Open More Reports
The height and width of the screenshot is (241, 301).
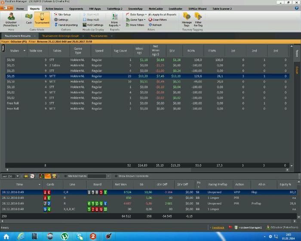[115, 20]
